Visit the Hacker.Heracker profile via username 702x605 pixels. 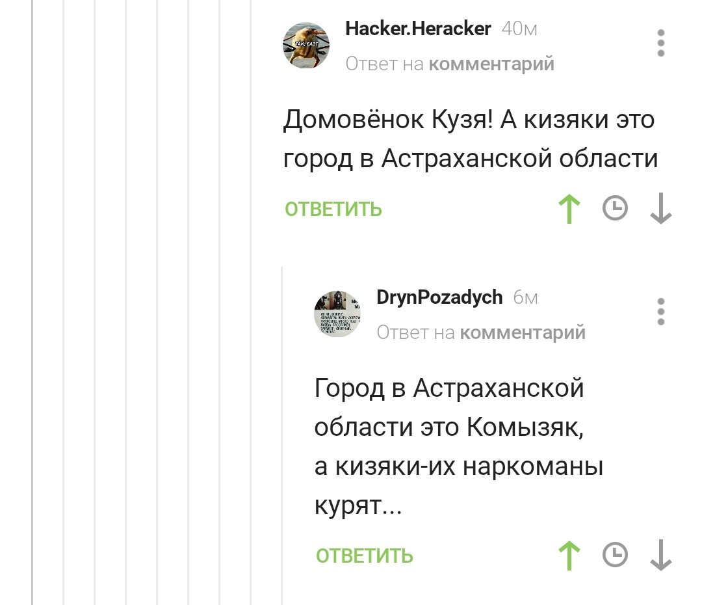click(x=418, y=29)
